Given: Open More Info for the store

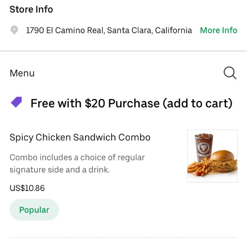Looking at the screenshot, I should tap(219, 30).
